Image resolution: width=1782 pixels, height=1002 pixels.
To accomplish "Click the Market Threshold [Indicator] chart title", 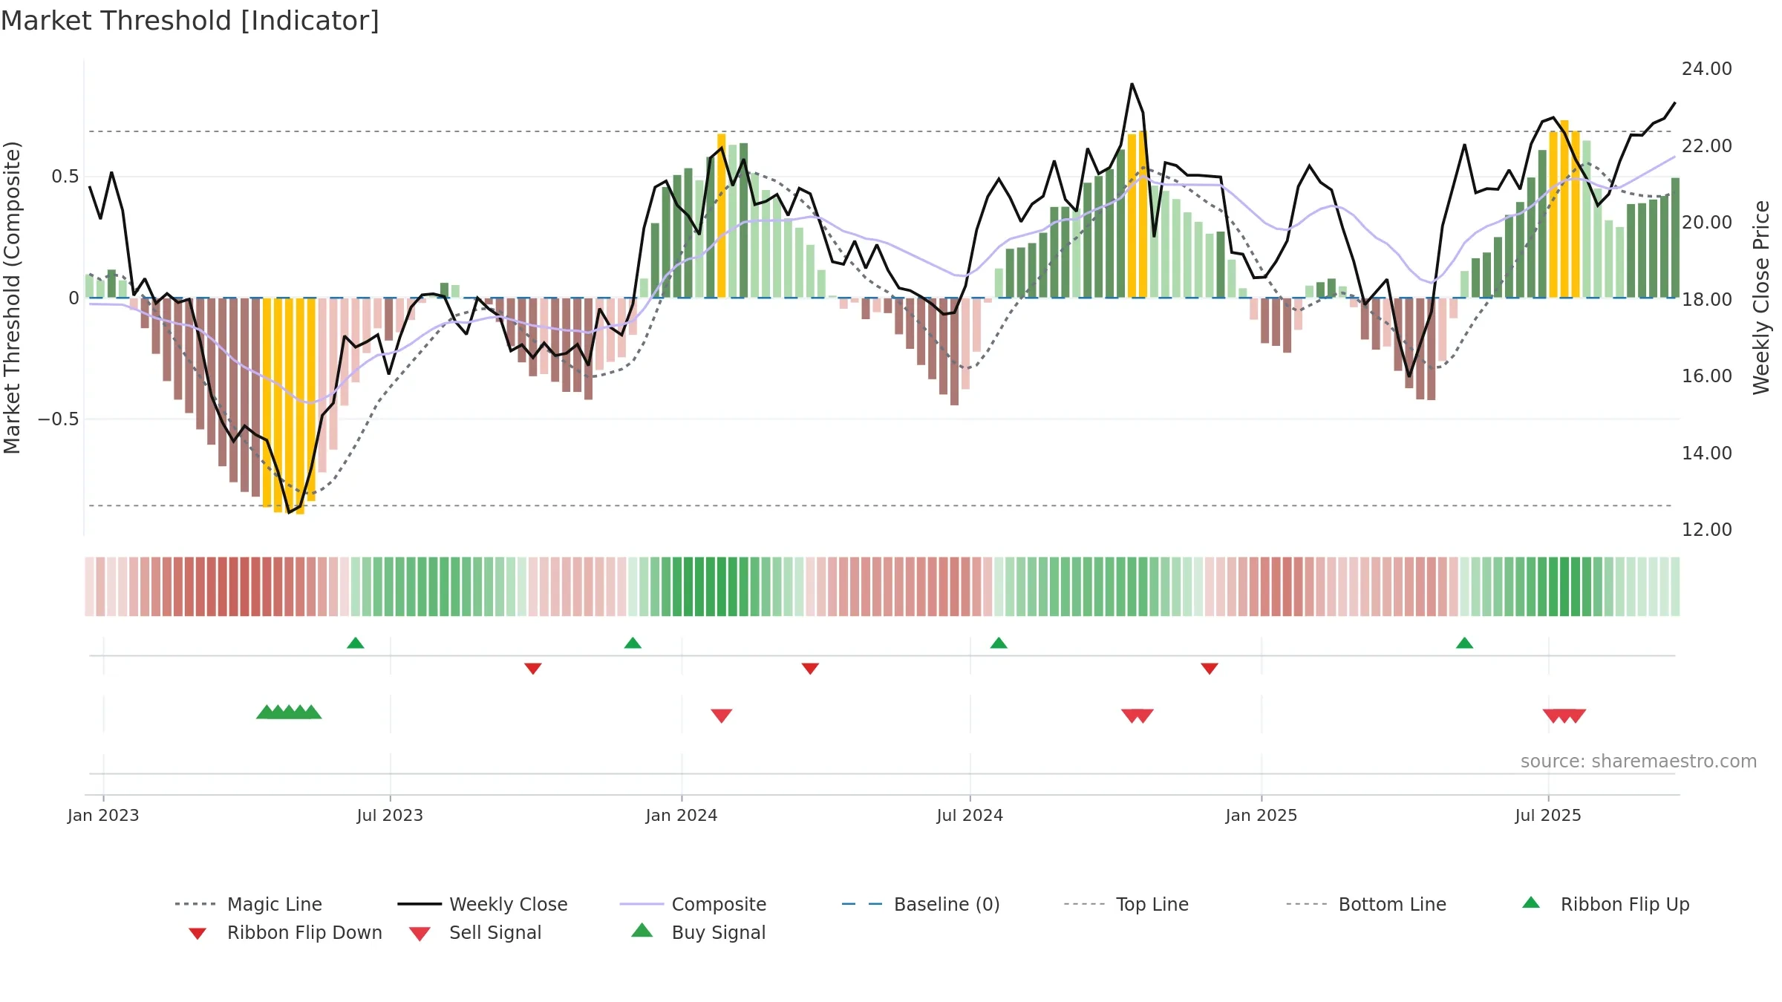I will point(190,21).
